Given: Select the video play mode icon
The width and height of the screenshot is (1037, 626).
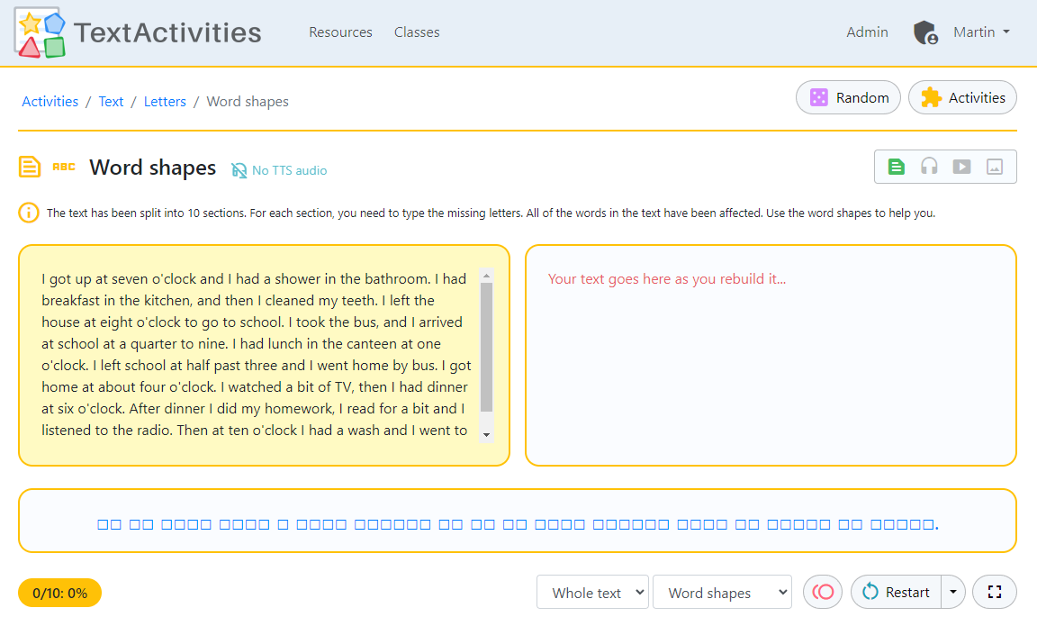Looking at the screenshot, I should point(961,167).
